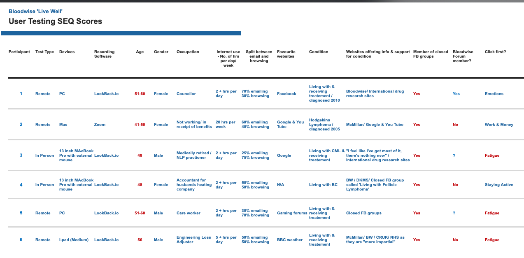Click "Medically retired / NLP practioner" cell
The image size is (524, 258).
194,156
